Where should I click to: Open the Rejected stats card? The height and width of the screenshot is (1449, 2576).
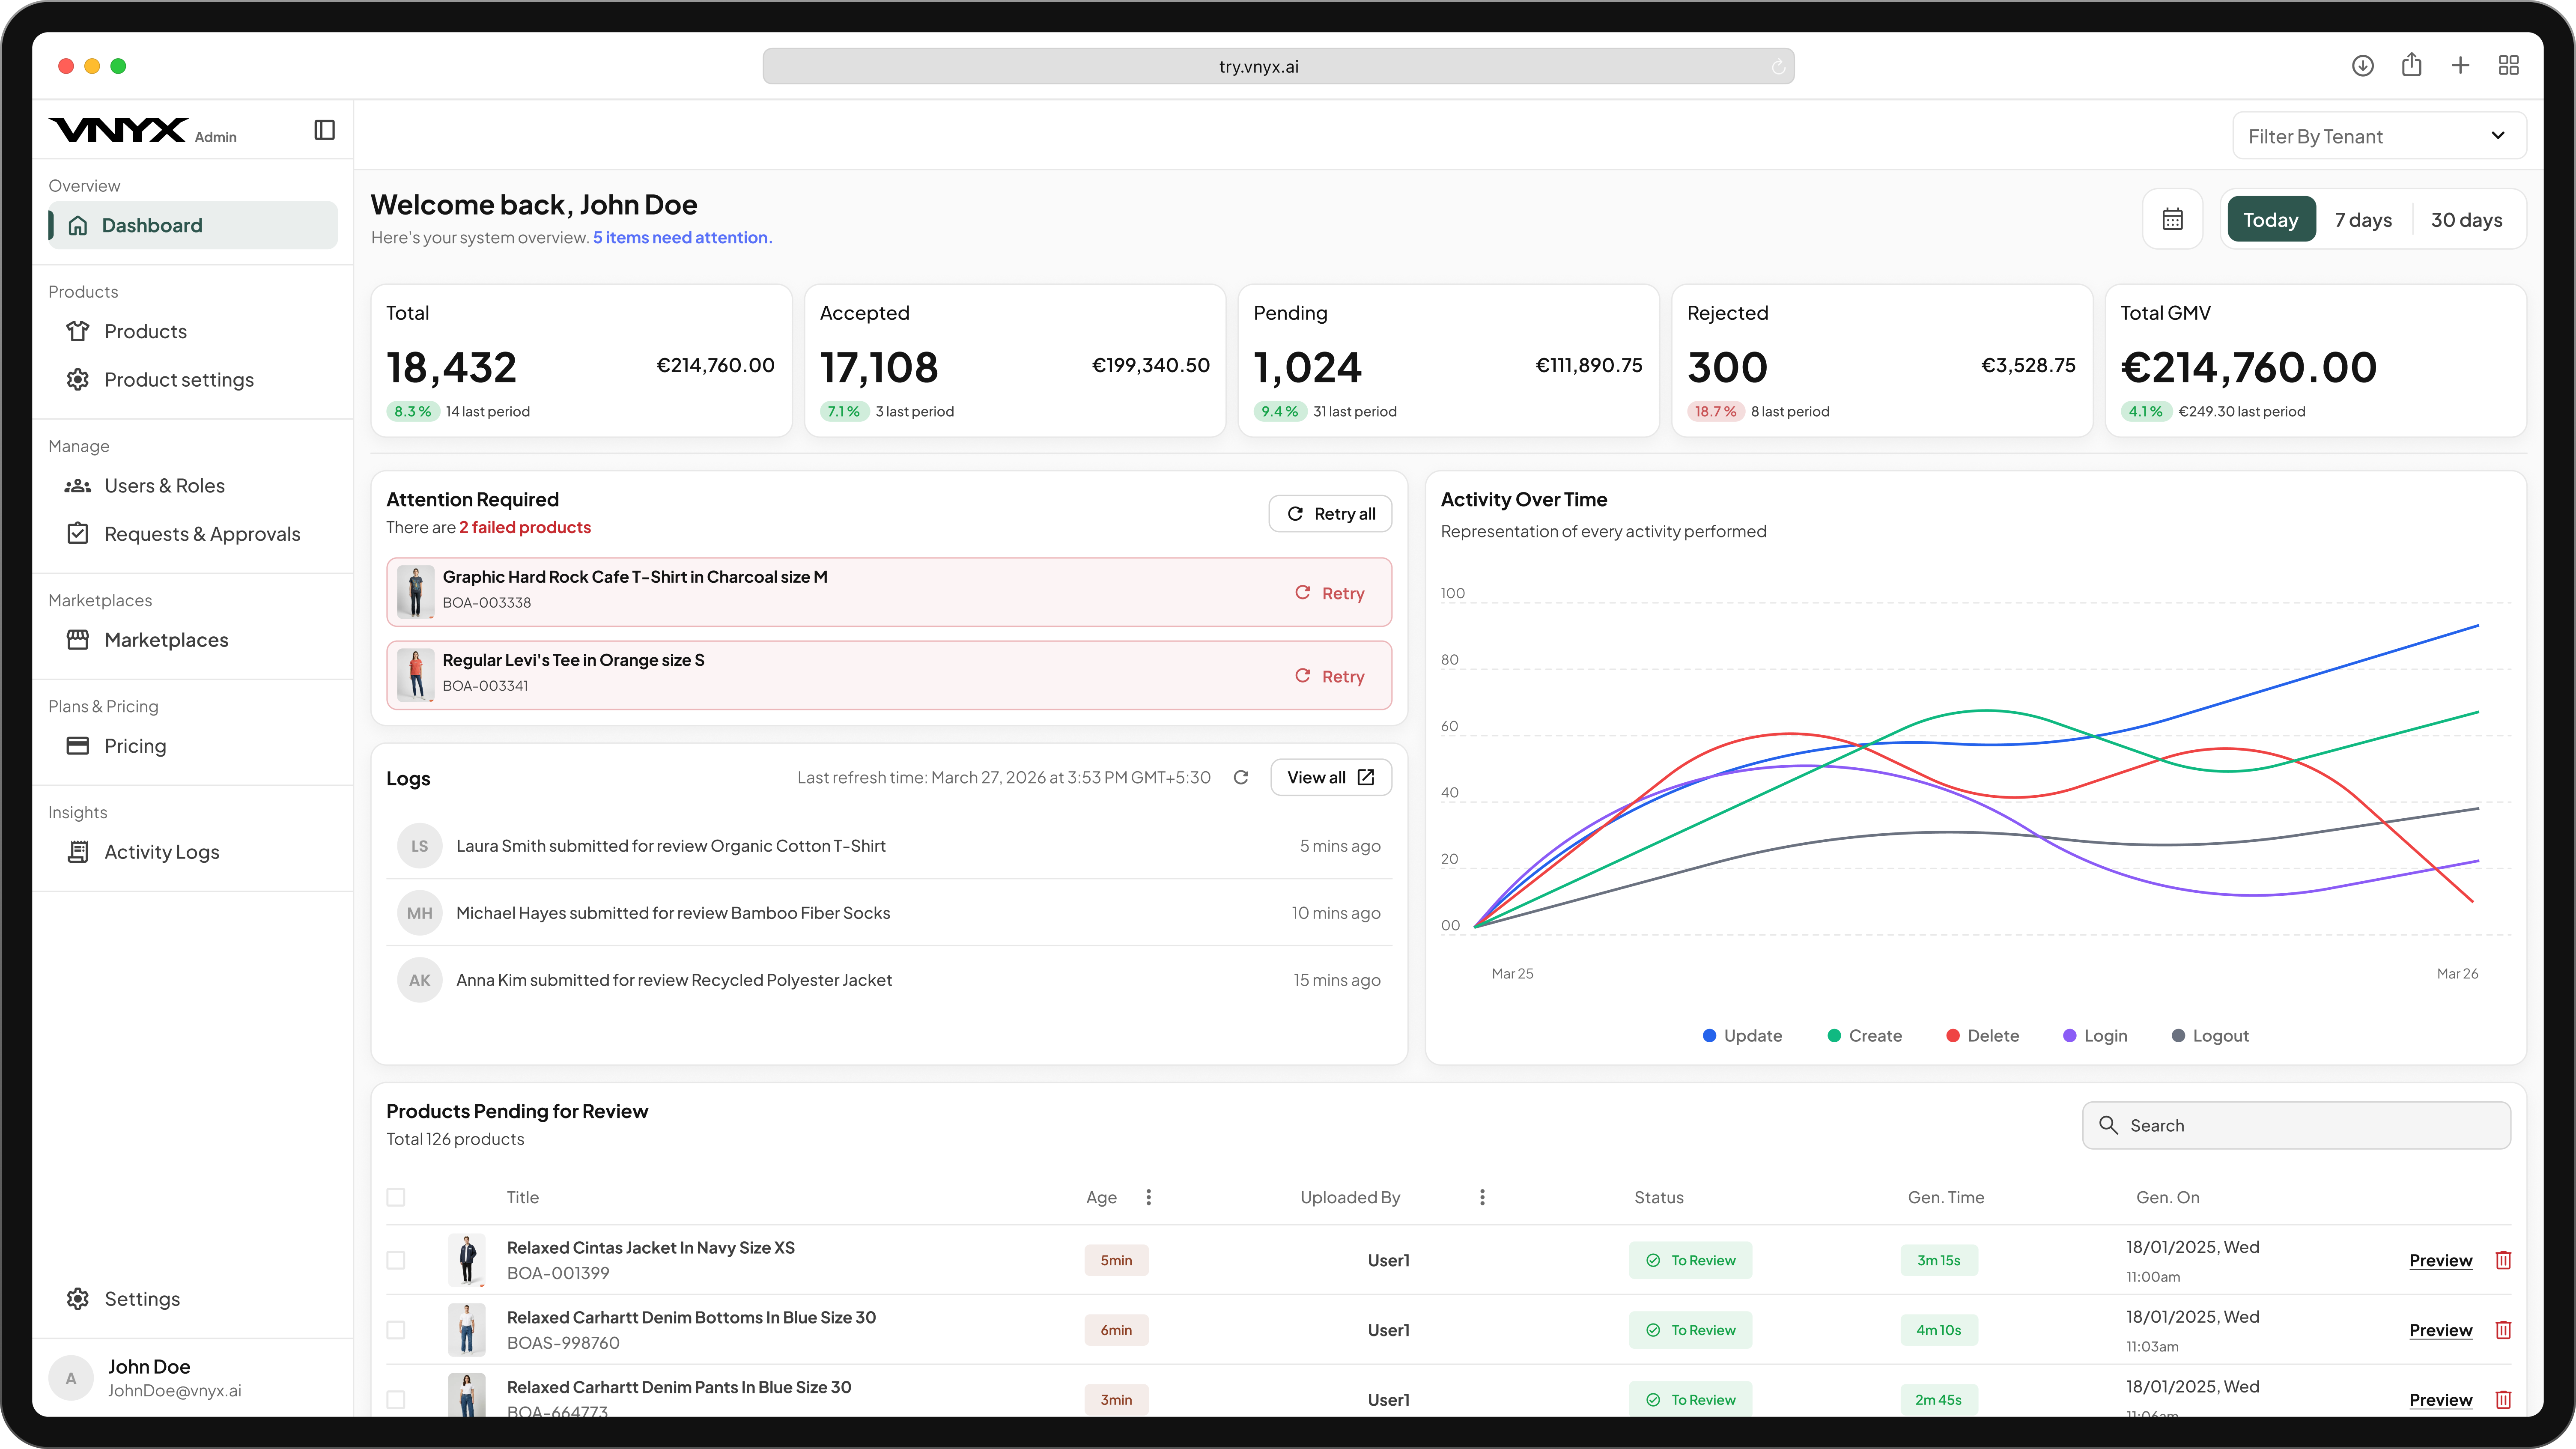1882,361
